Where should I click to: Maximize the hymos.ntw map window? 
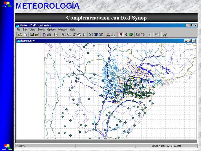[x=190, y=41]
